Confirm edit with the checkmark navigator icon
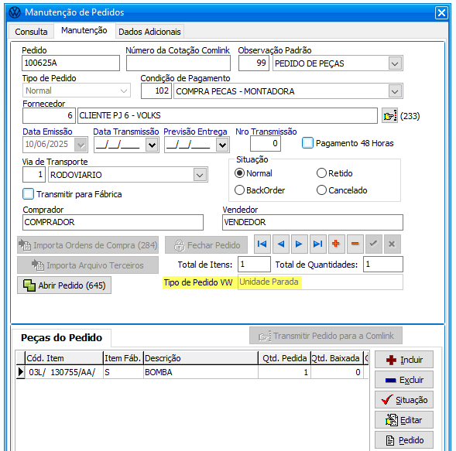The height and width of the screenshot is (451, 456). (x=373, y=244)
